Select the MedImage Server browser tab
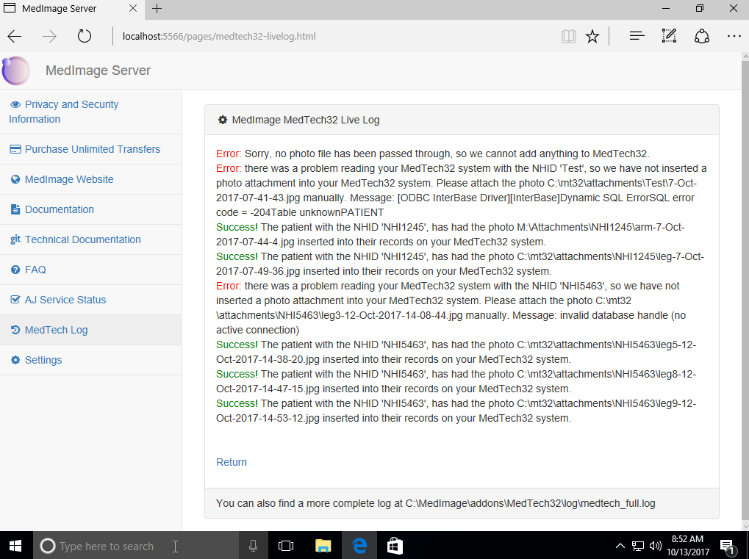This screenshot has height=559, width=749. (71, 9)
